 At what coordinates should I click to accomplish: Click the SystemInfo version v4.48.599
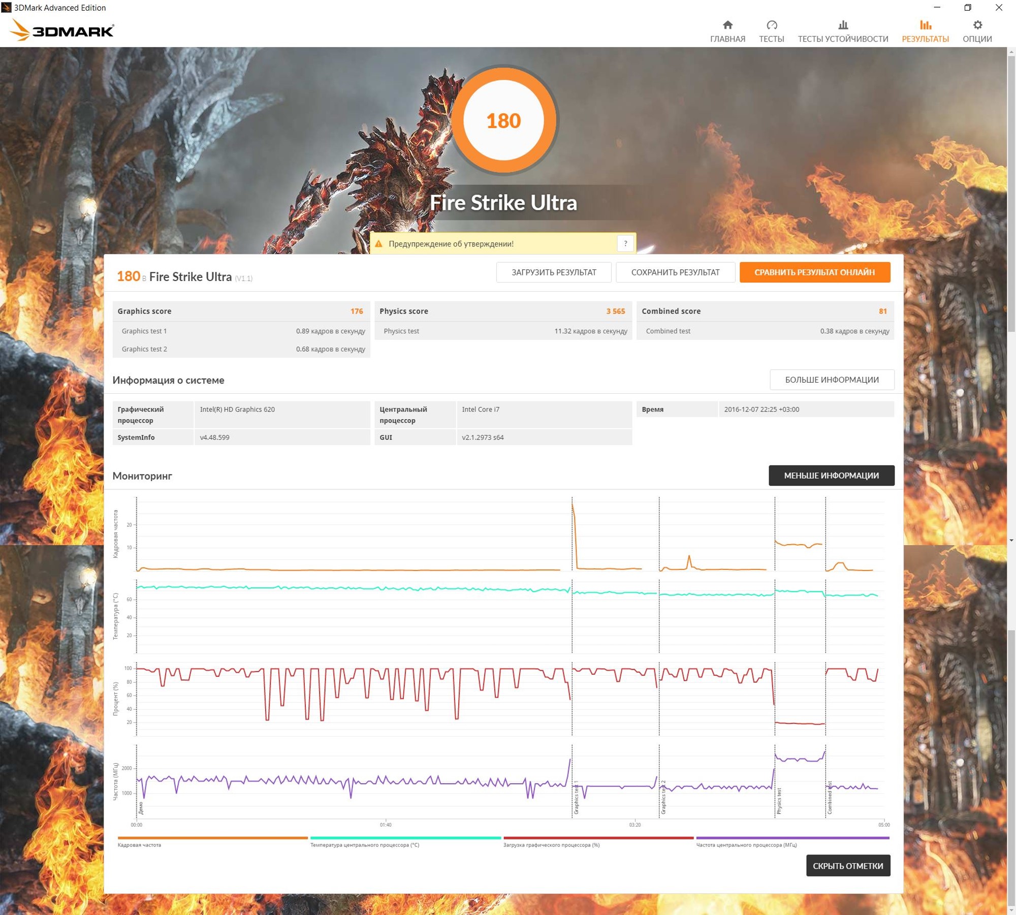click(214, 437)
